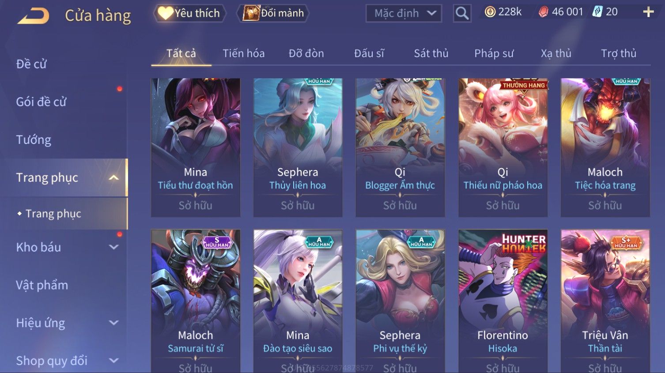Select the Tiến hóa filter tab
The height and width of the screenshot is (373, 665).
click(x=243, y=53)
